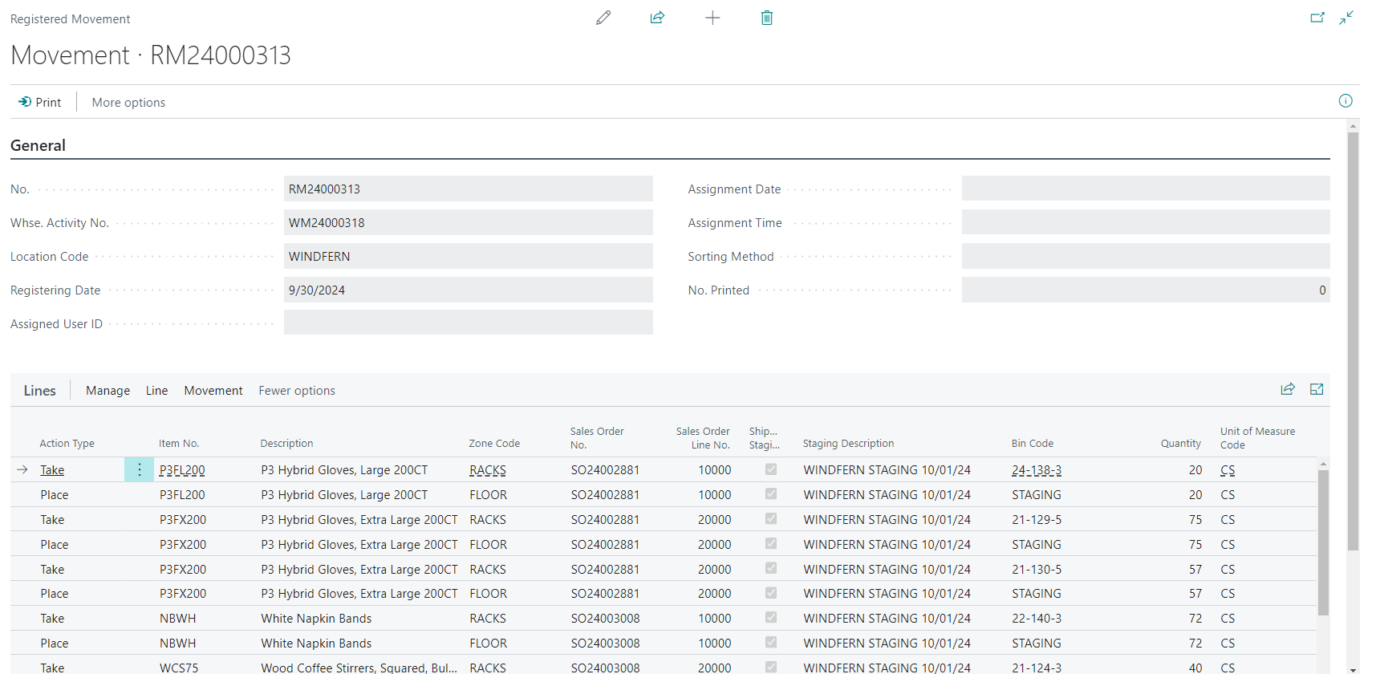Toggle Ship Staging checkbox on bin 21-130-5 row
1376x674 pixels.
click(771, 569)
